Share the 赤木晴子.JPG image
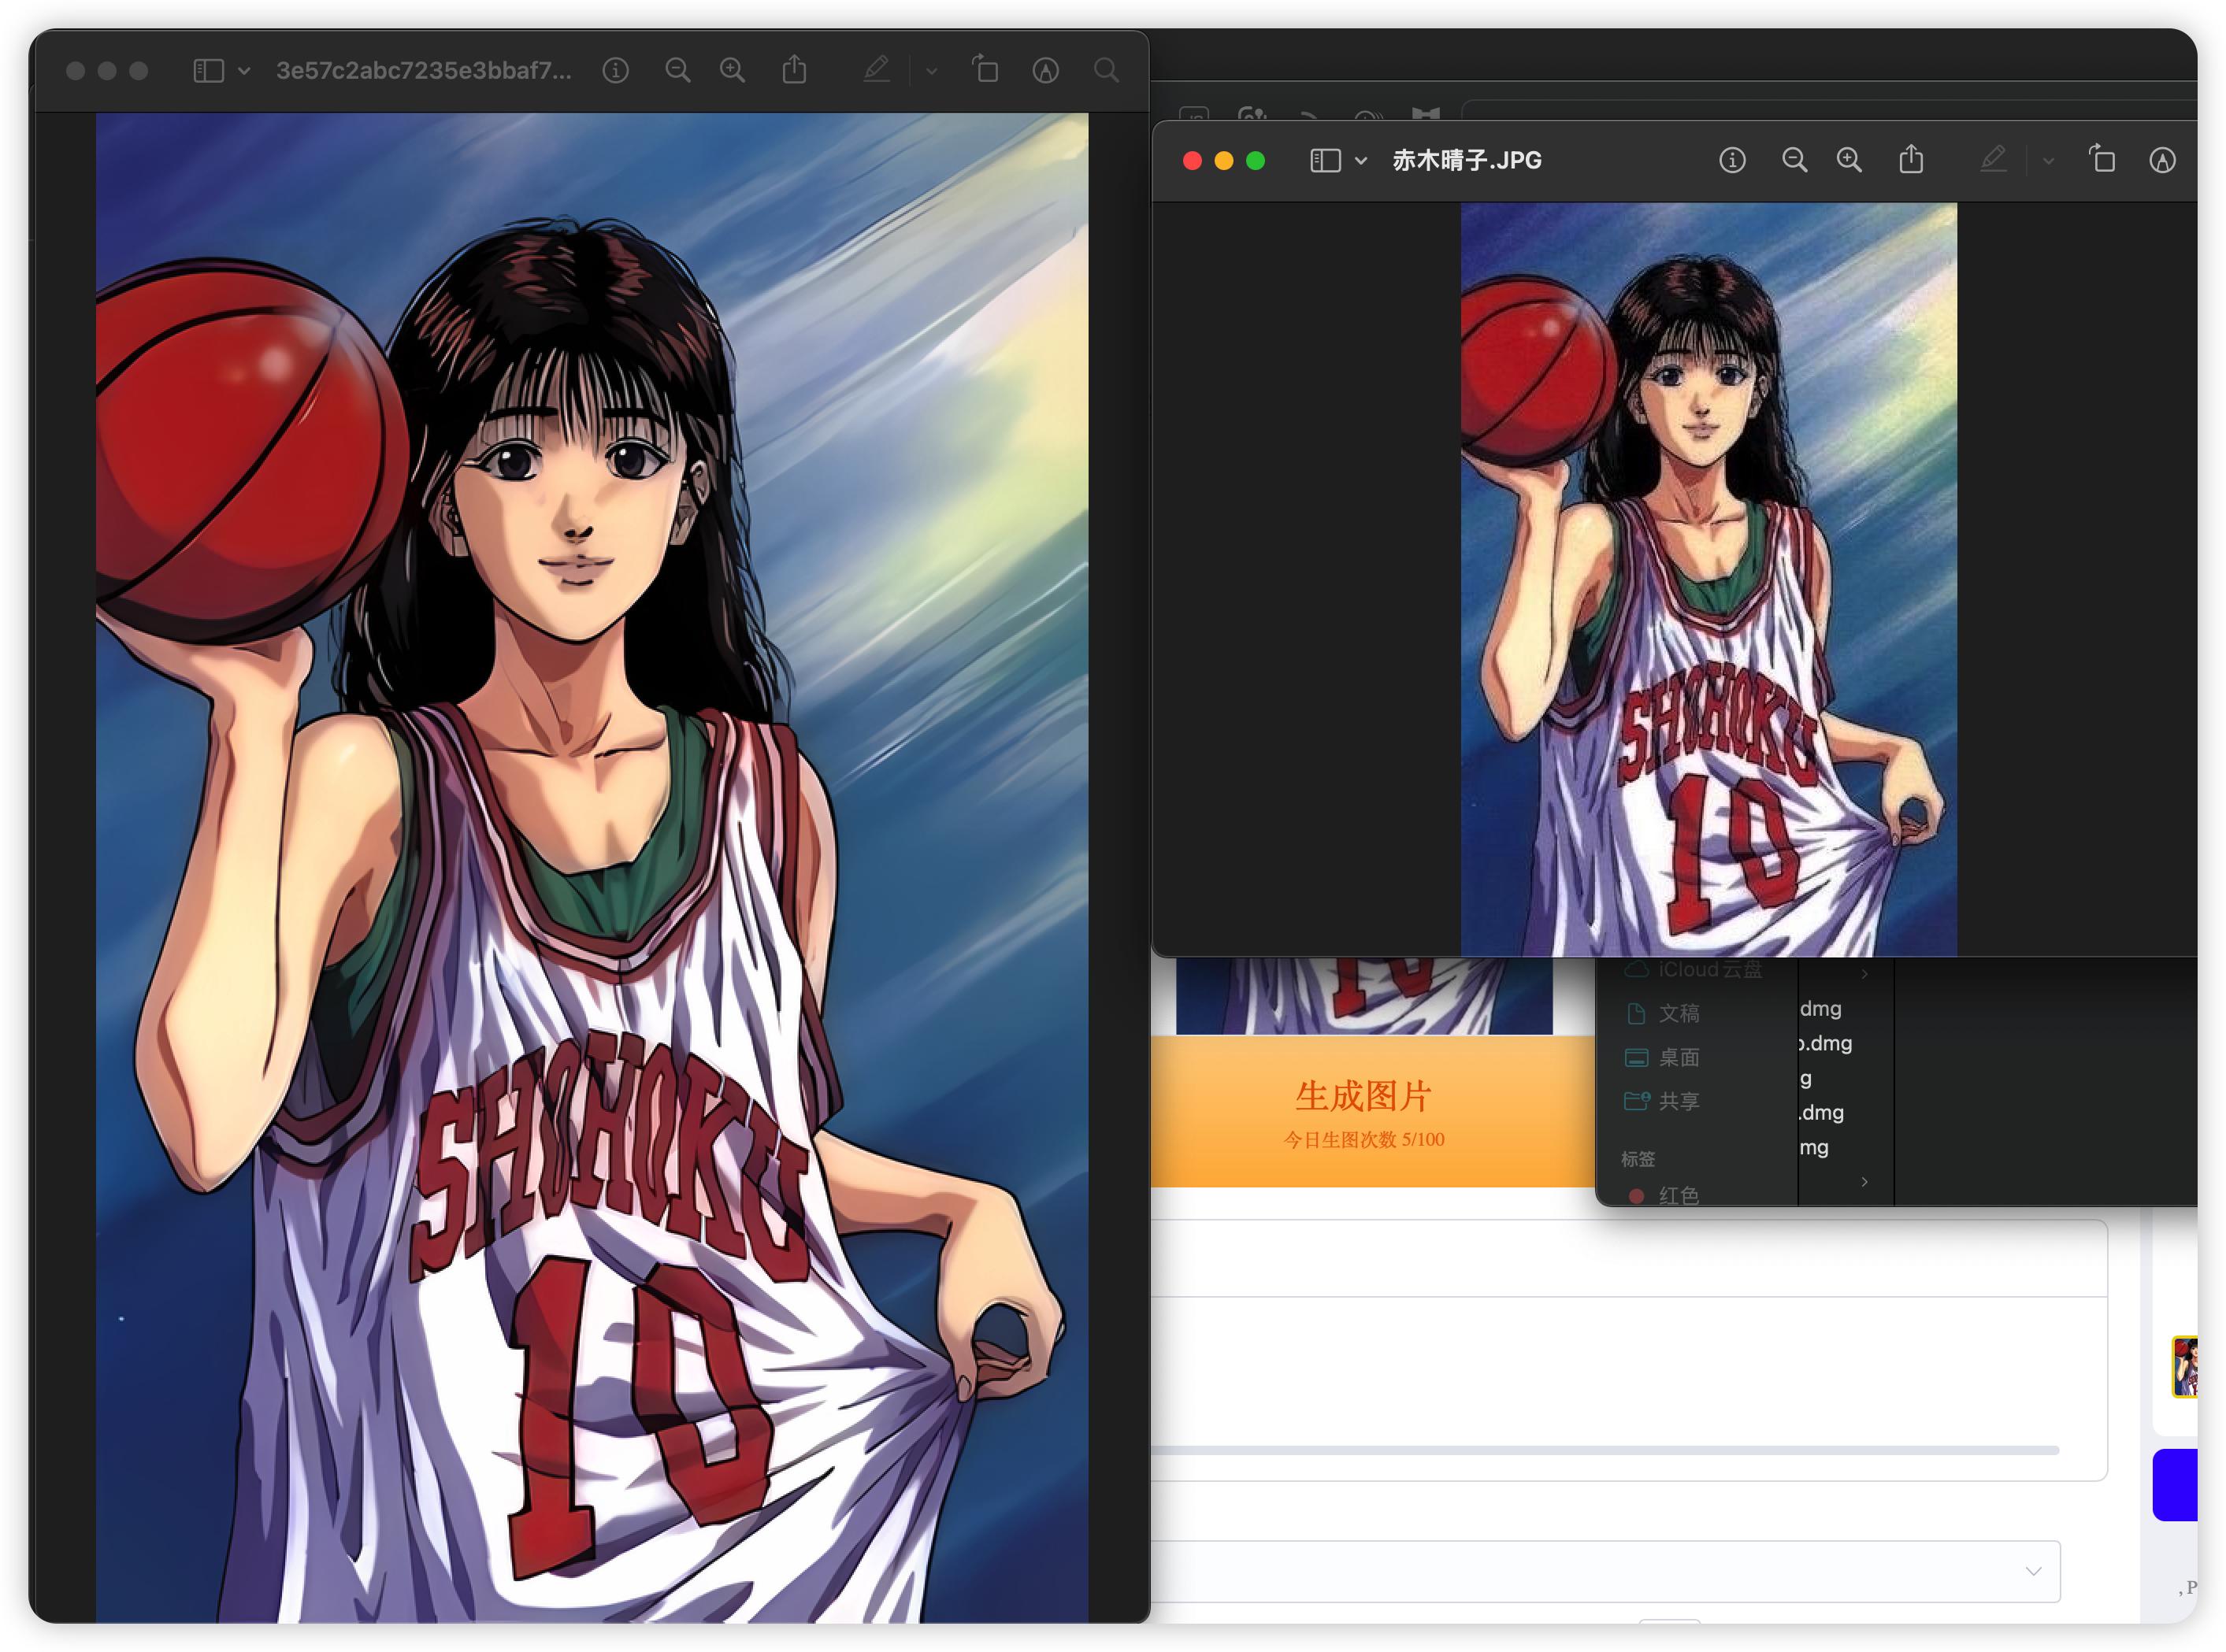The height and width of the screenshot is (1652, 2226). 1912,159
